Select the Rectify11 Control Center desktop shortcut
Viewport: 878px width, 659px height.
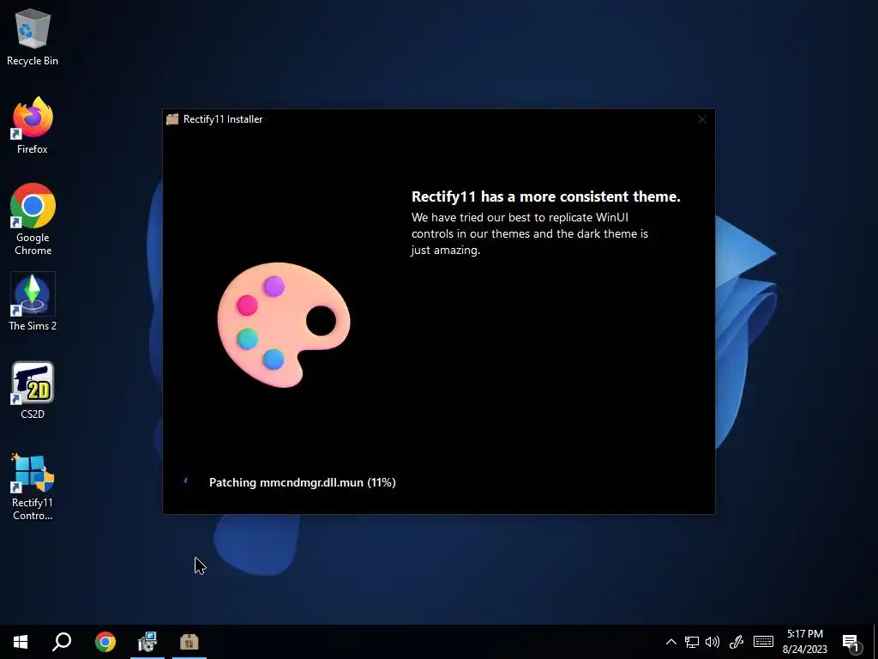pyautogui.click(x=33, y=487)
